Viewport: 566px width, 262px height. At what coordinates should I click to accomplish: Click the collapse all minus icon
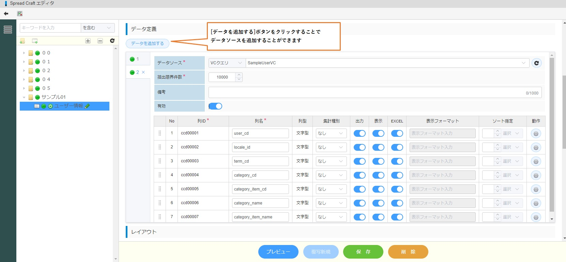(100, 41)
